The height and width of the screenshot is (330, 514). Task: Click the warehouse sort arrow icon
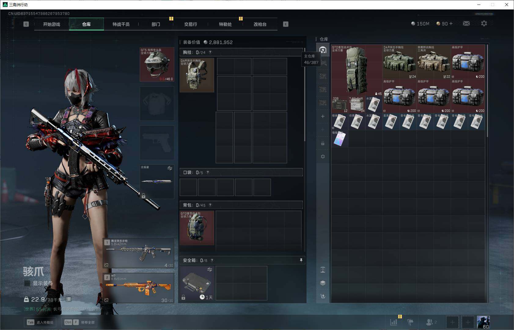tap(323, 296)
